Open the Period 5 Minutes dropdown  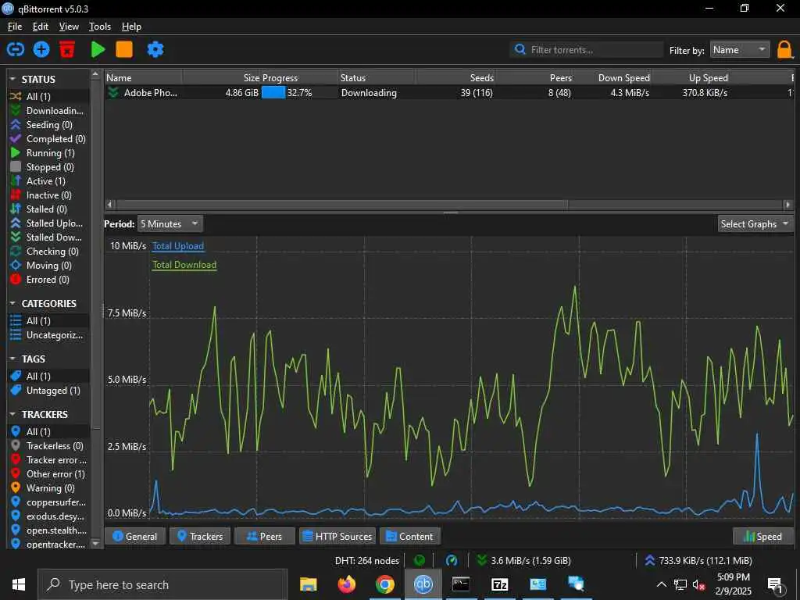point(170,224)
